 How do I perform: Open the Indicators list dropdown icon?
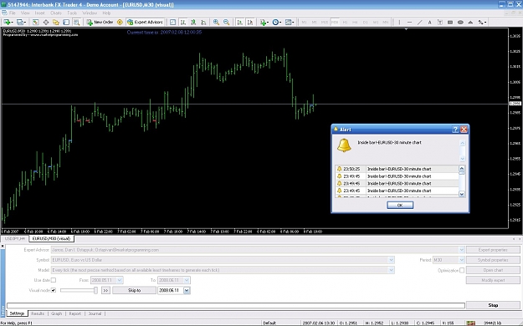point(264,23)
